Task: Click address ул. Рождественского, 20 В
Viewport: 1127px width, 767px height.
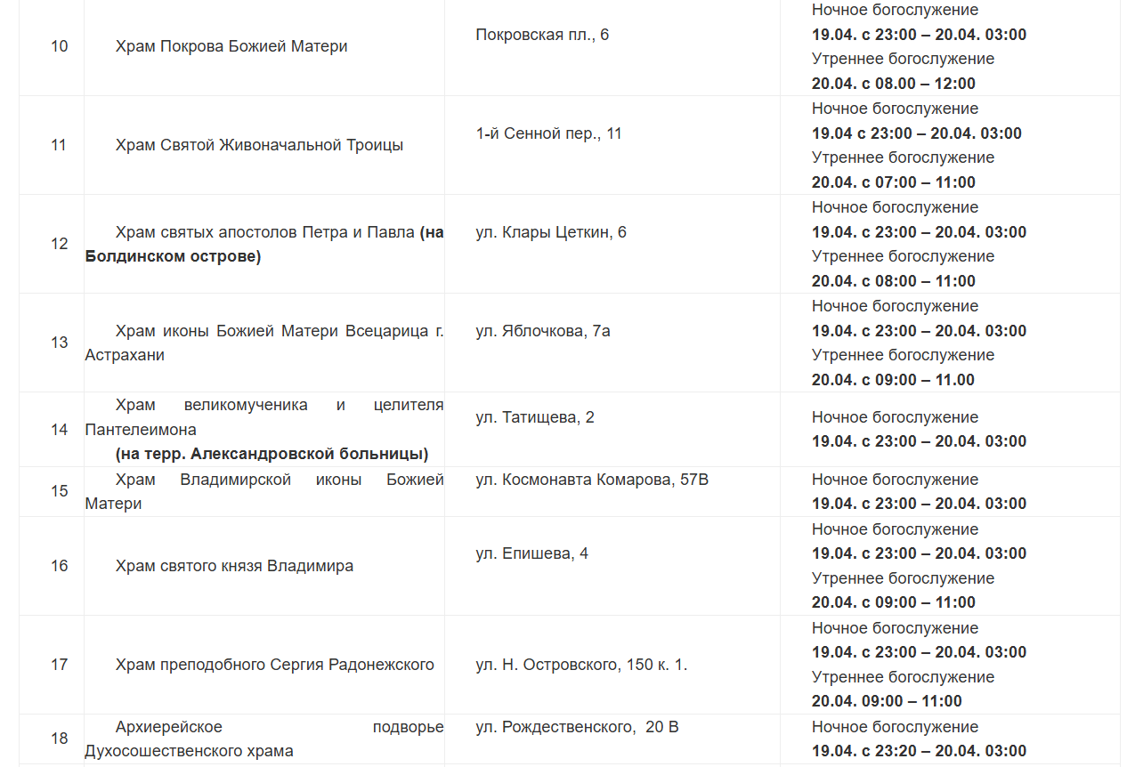Action: tap(577, 727)
